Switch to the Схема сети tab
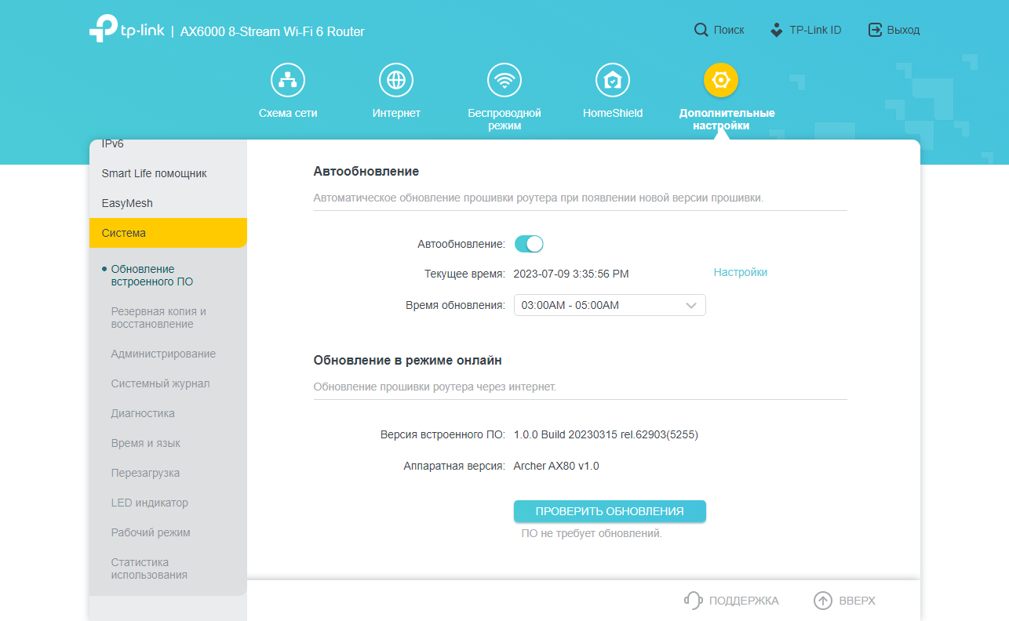The height and width of the screenshot is (621, 1009). tap(288, 113)
